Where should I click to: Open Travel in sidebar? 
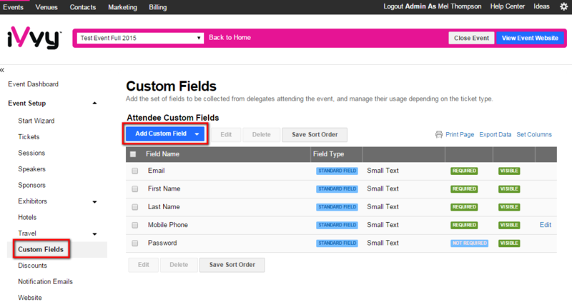tap(27, 233)
